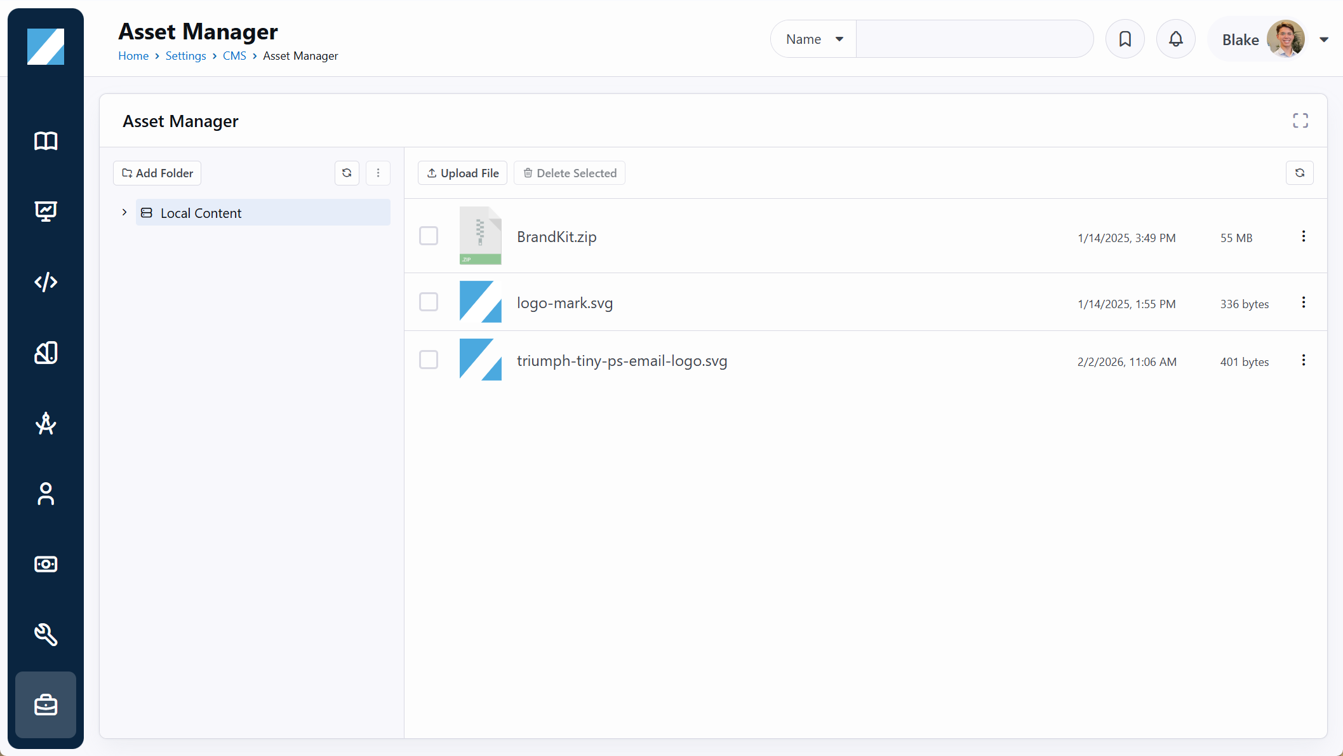Check the BrandKit.zip checkbox
The height and width of the screenshot is (756, 1343).
coord(429,236)
